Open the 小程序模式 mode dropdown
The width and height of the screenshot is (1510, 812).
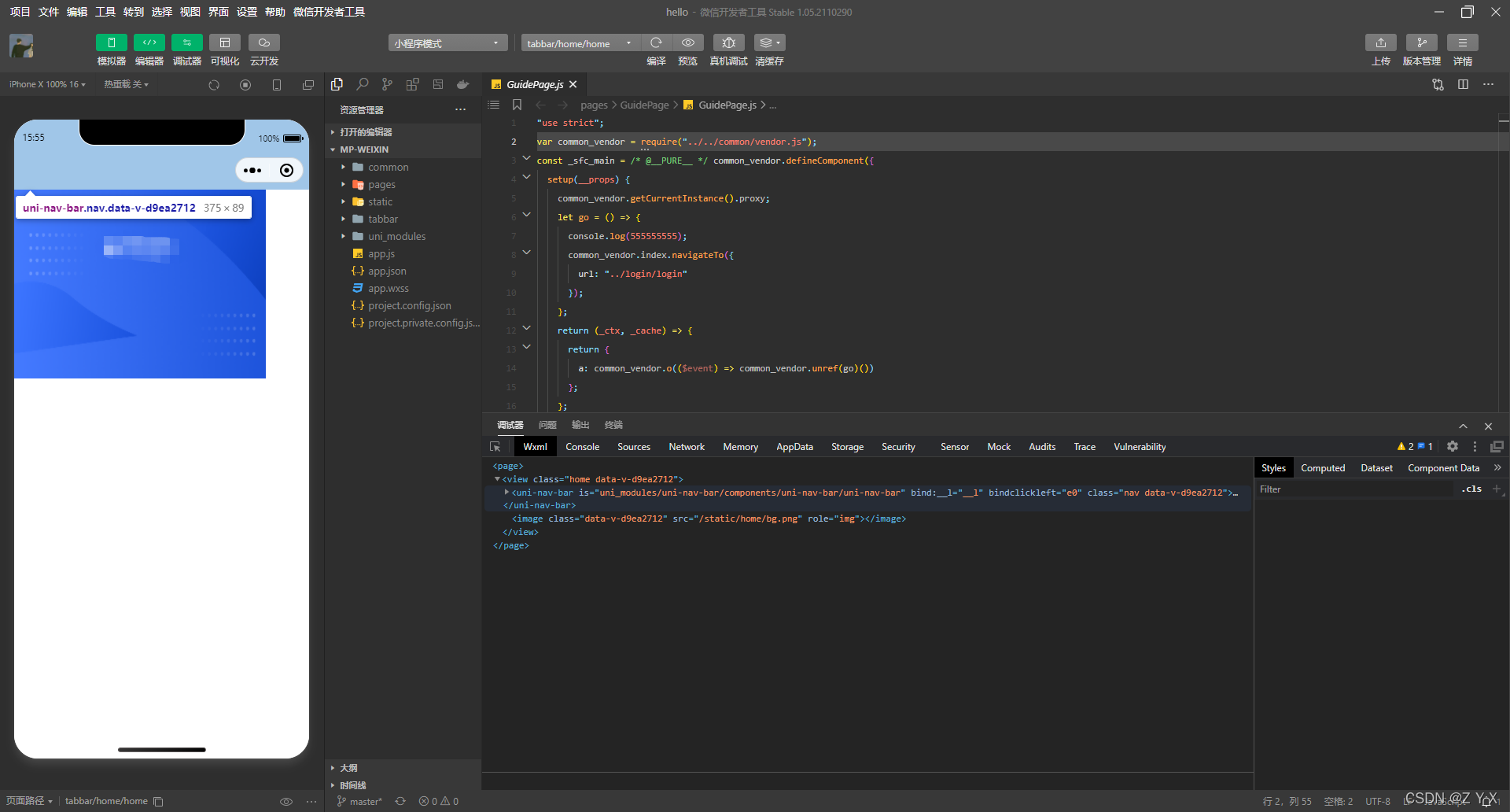[x=447, y=43]
